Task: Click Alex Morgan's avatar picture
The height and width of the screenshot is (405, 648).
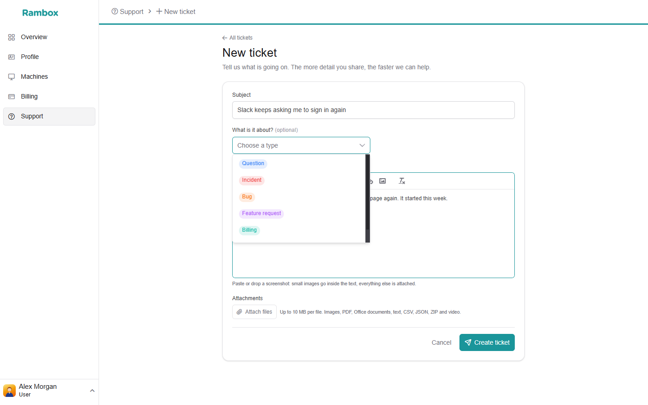Action: (x=9, y=391)
